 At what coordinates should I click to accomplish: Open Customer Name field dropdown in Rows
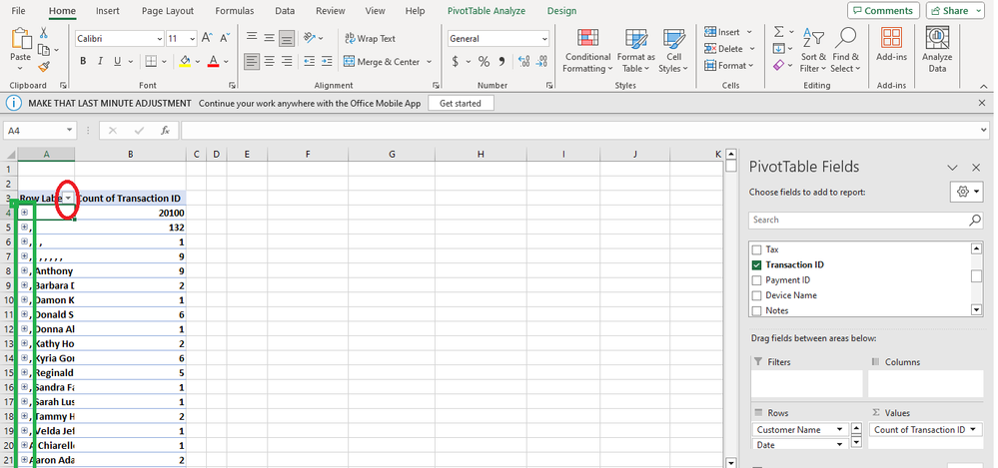click(x=840, y=430)
